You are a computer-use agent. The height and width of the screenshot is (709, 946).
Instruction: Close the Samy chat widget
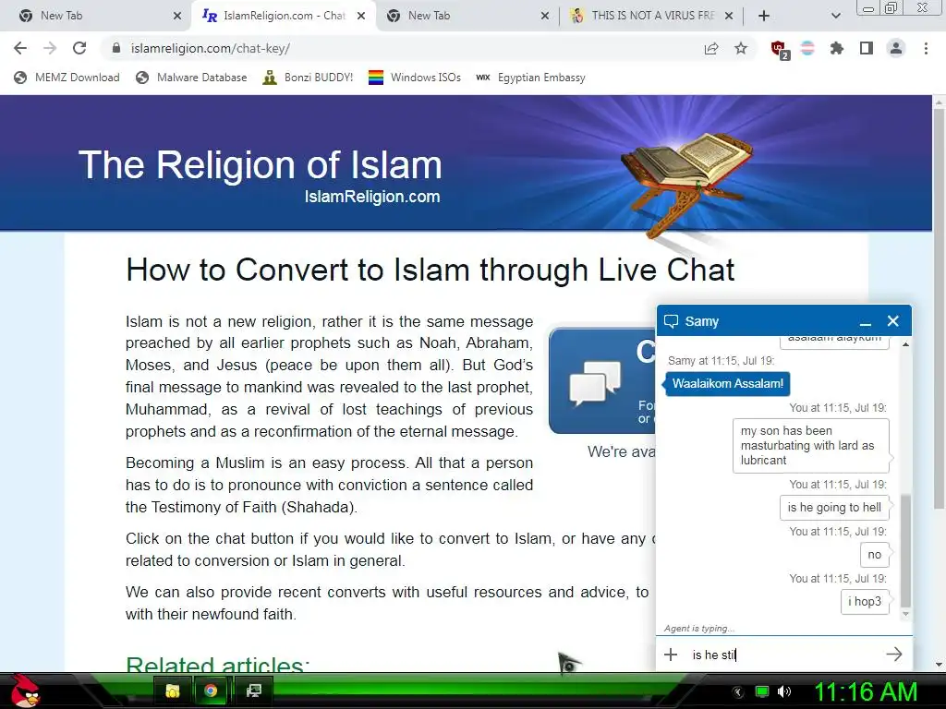click(893, 321)
